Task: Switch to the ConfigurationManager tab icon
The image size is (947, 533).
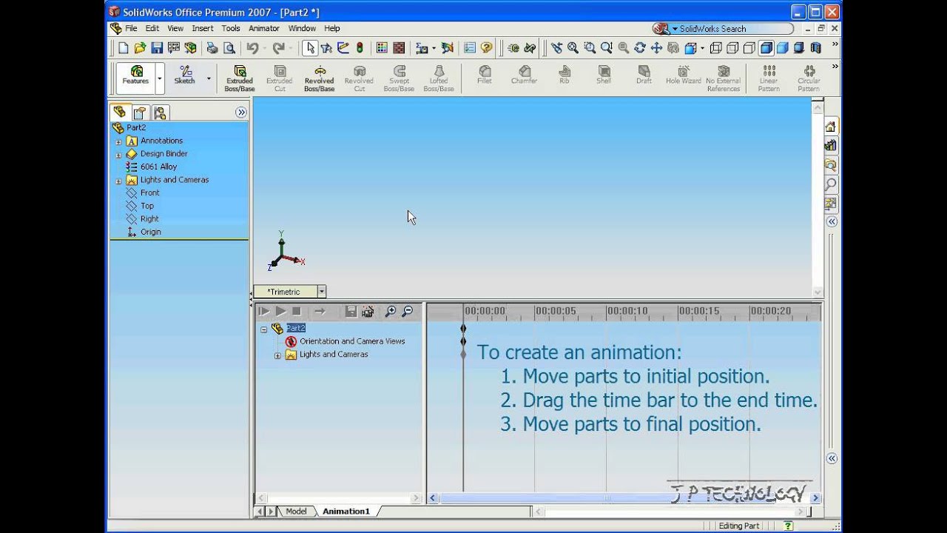Action: tap(161, 113)
